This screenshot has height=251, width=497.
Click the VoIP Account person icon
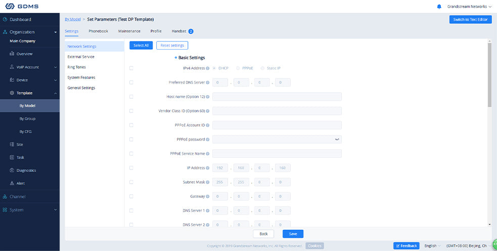pos(12,67)
